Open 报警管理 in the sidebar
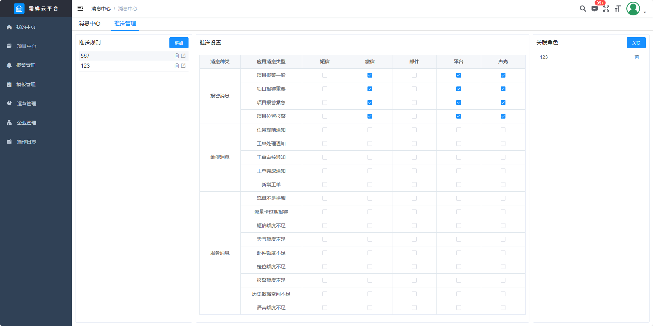This screenshot has width=653, height=326. coord(26,65)
